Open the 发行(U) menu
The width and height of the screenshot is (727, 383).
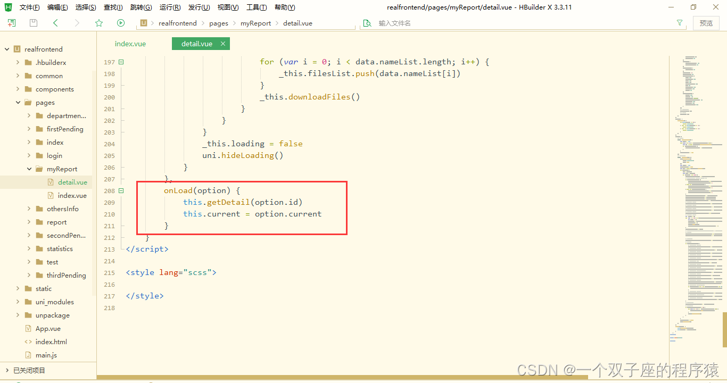199,7
